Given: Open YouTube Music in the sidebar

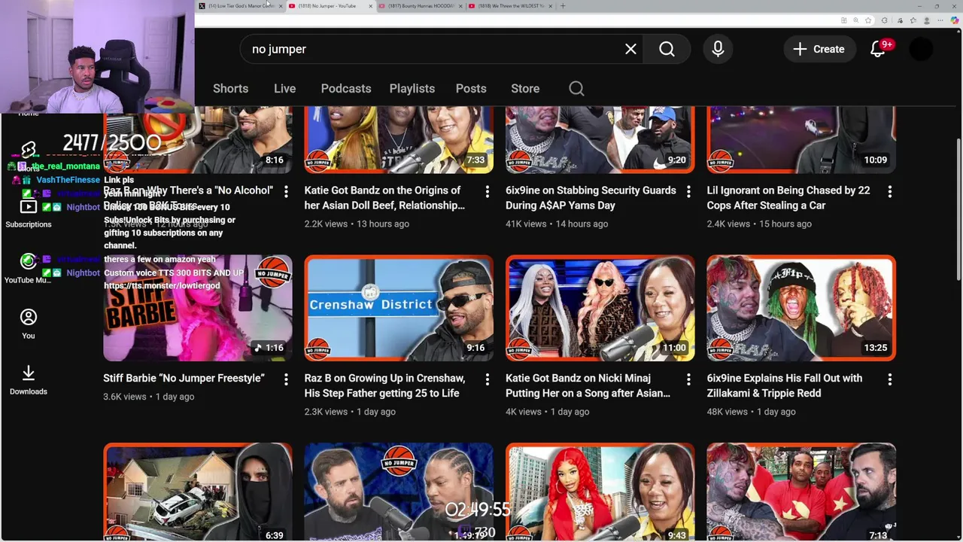Looking at the screenshot, I should pyautogui.click(x=28, y=269).
